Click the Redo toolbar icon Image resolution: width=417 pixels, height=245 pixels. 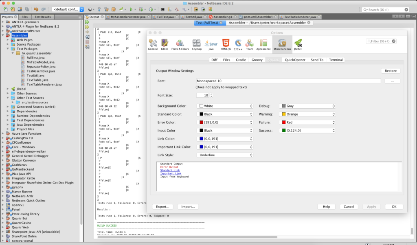click(x=43, y=10)
